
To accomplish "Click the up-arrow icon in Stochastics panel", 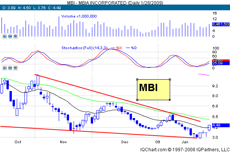I will [5, 68].
